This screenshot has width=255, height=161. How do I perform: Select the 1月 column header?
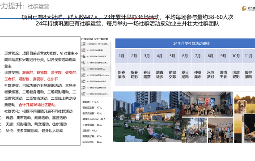[x=122, y=56]
